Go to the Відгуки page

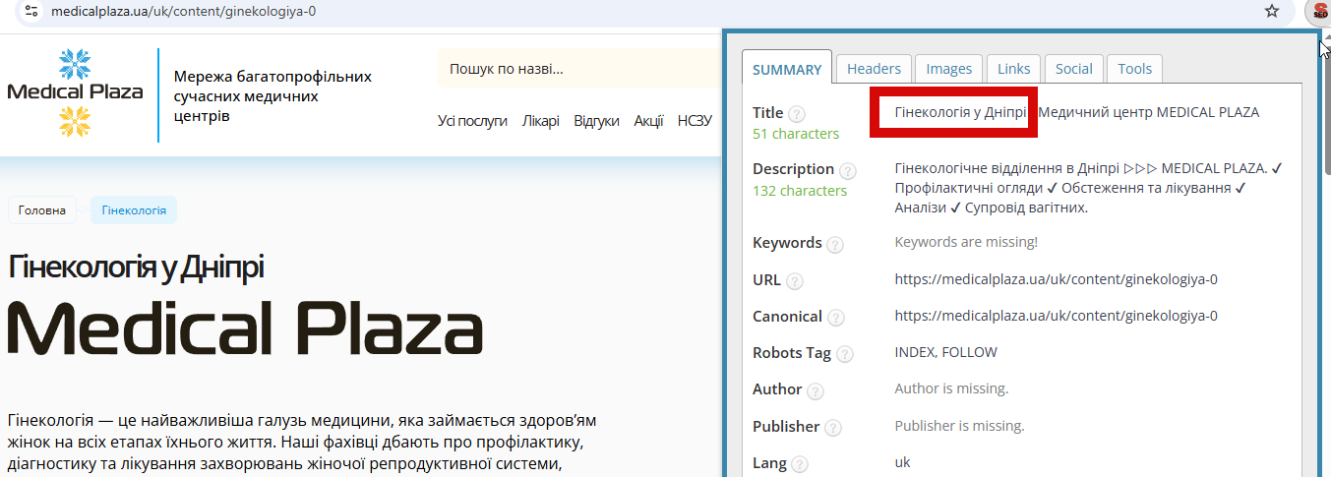pyautogui.click(x=596, y=121)
